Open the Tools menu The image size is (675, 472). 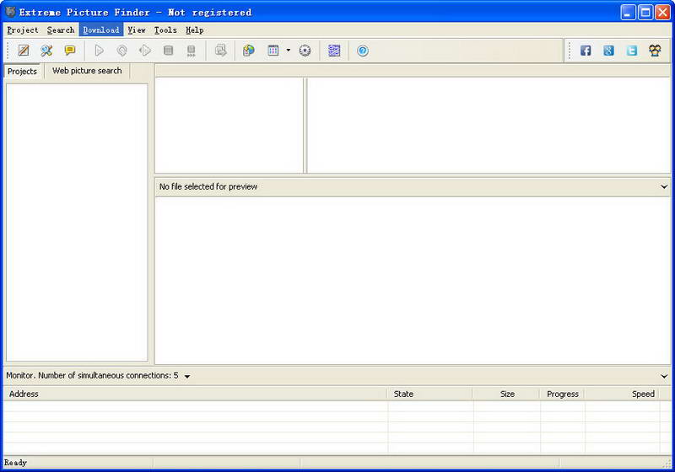(x=165, y=30)
